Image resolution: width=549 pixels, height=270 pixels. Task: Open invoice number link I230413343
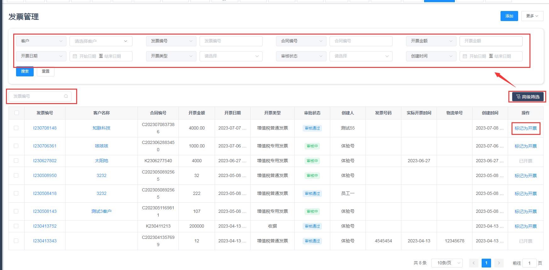click(45, 241)
